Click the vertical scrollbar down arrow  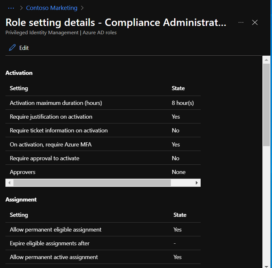click(267, 265)
